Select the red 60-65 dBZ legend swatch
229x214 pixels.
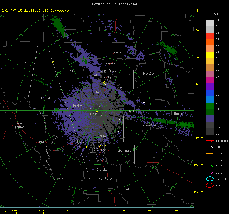pyautogui.click(x=210, y=36)
